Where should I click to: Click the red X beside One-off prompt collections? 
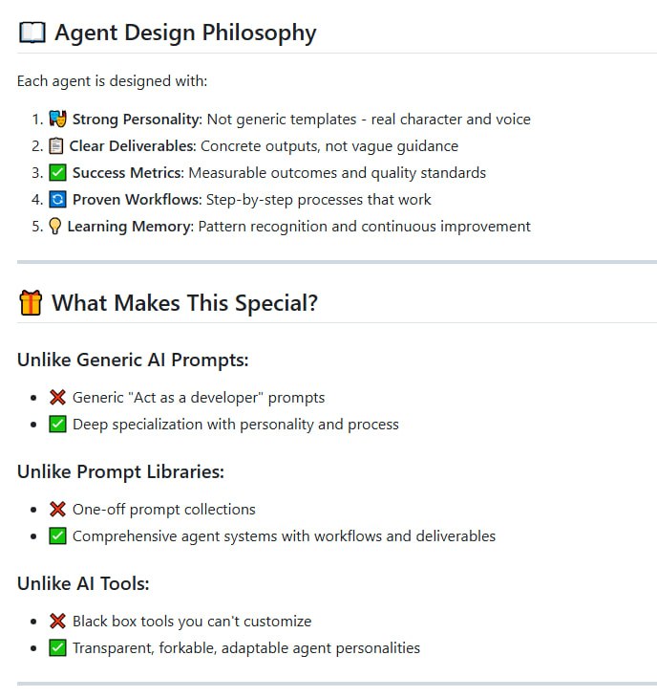[57, 509]
